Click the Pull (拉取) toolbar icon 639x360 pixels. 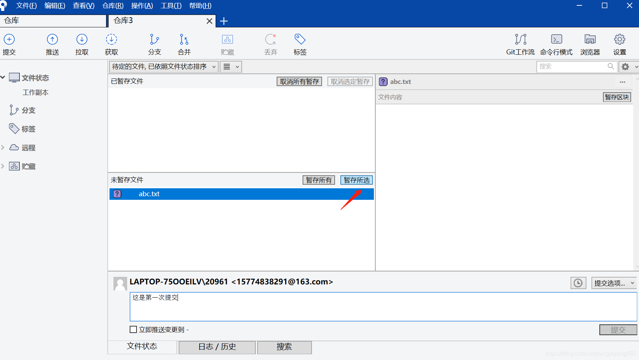click(82, 39)
